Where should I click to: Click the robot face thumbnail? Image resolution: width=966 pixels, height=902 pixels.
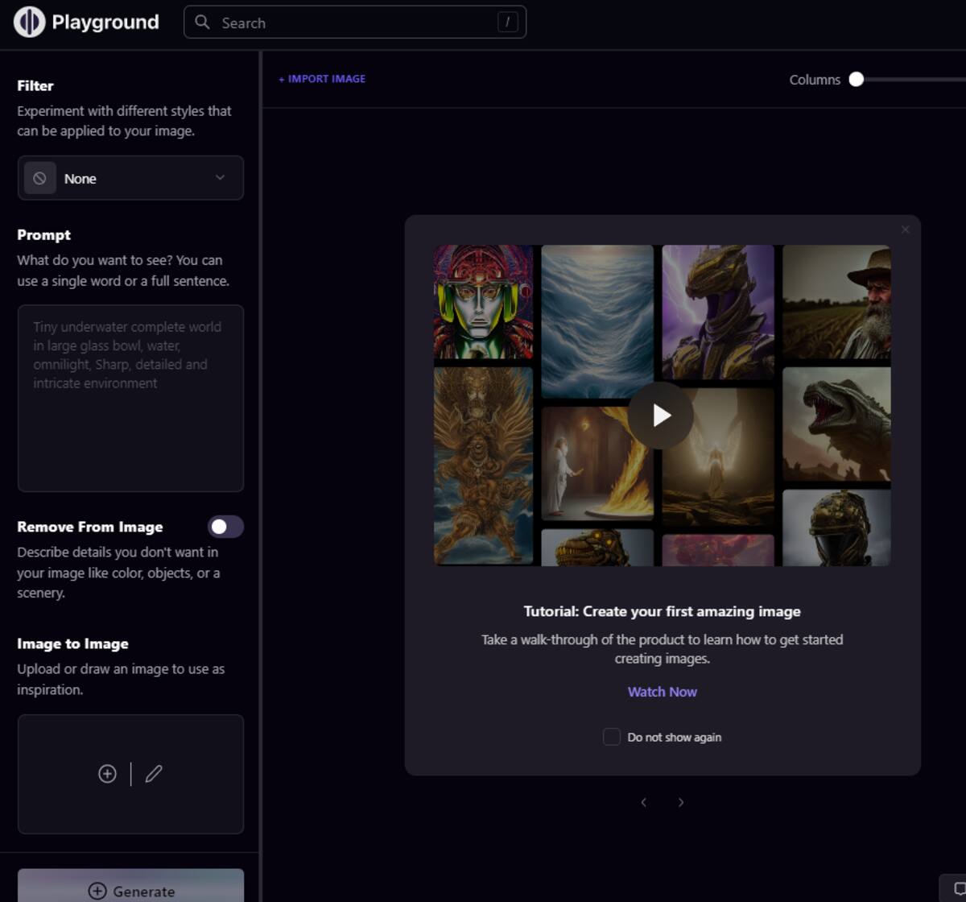pyautogui.click(x=483, y=302)
